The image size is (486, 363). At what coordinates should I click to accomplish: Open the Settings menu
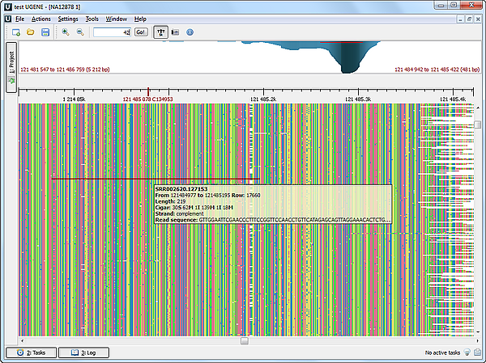(x=68, y=19)
